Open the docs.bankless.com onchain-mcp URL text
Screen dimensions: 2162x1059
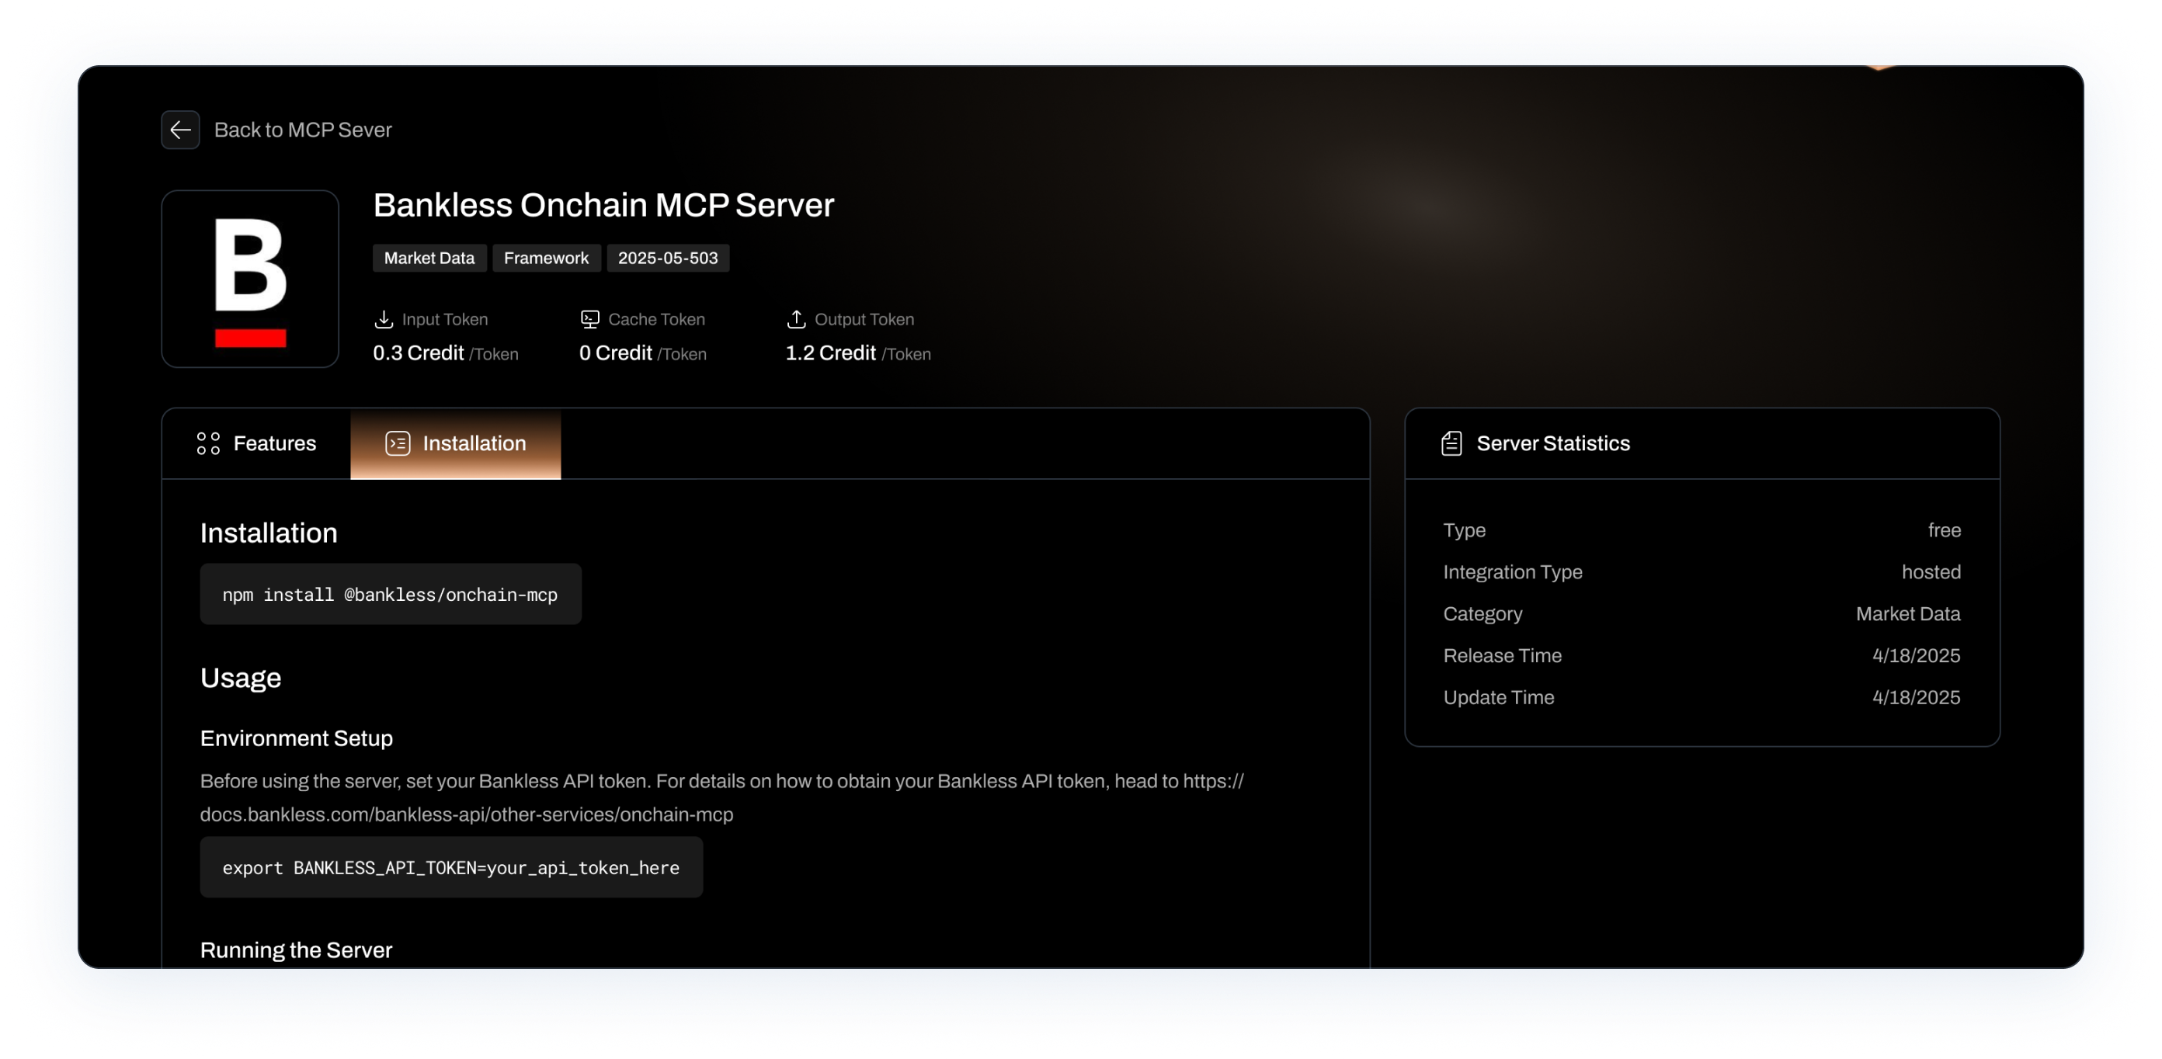(x=467, y=814)
